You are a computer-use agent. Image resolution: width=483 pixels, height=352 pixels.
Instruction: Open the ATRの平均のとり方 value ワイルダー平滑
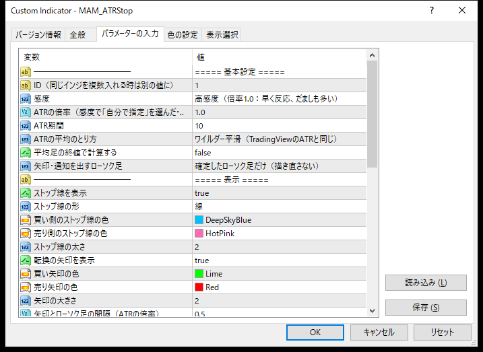[280, 139]
